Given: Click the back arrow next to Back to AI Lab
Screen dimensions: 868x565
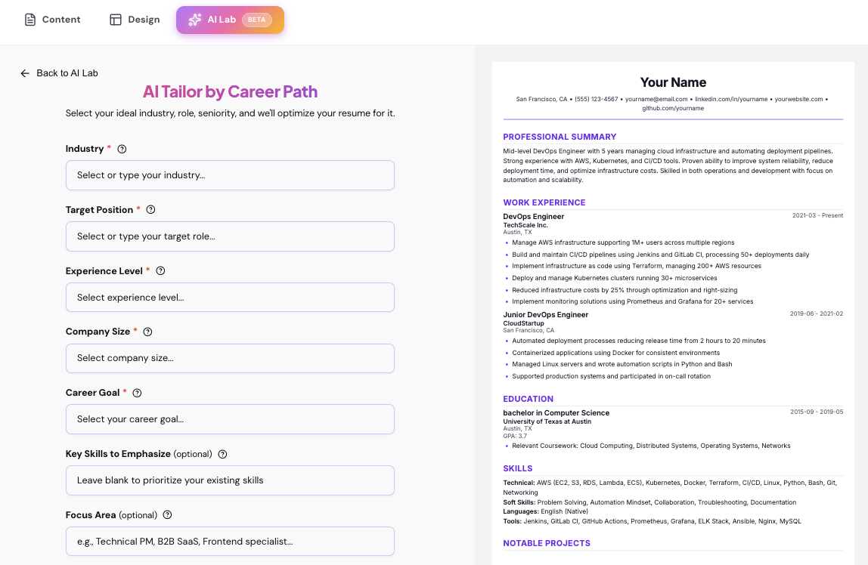Looking at the screenshot, I should pos(24,73).
